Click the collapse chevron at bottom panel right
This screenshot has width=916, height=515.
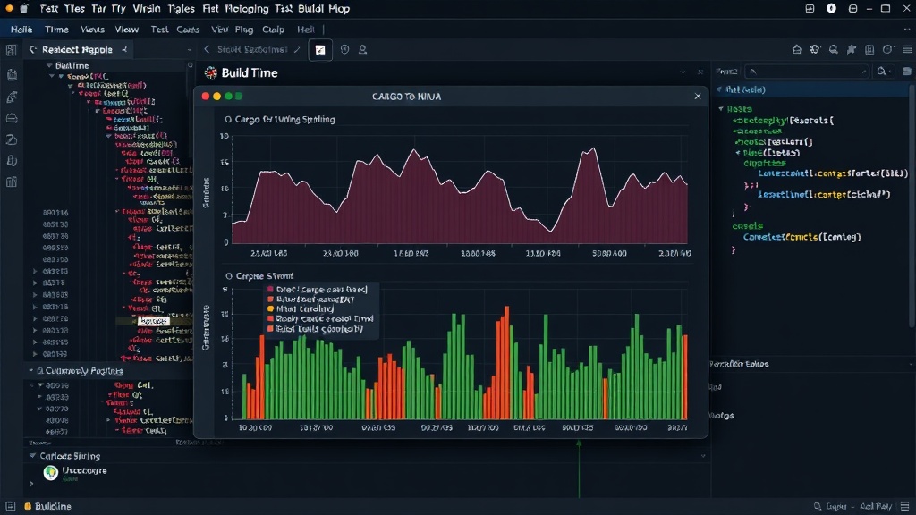click(x=703, y=456)
